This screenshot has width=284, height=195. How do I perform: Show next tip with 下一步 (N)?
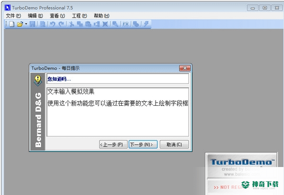coord(143,145)
